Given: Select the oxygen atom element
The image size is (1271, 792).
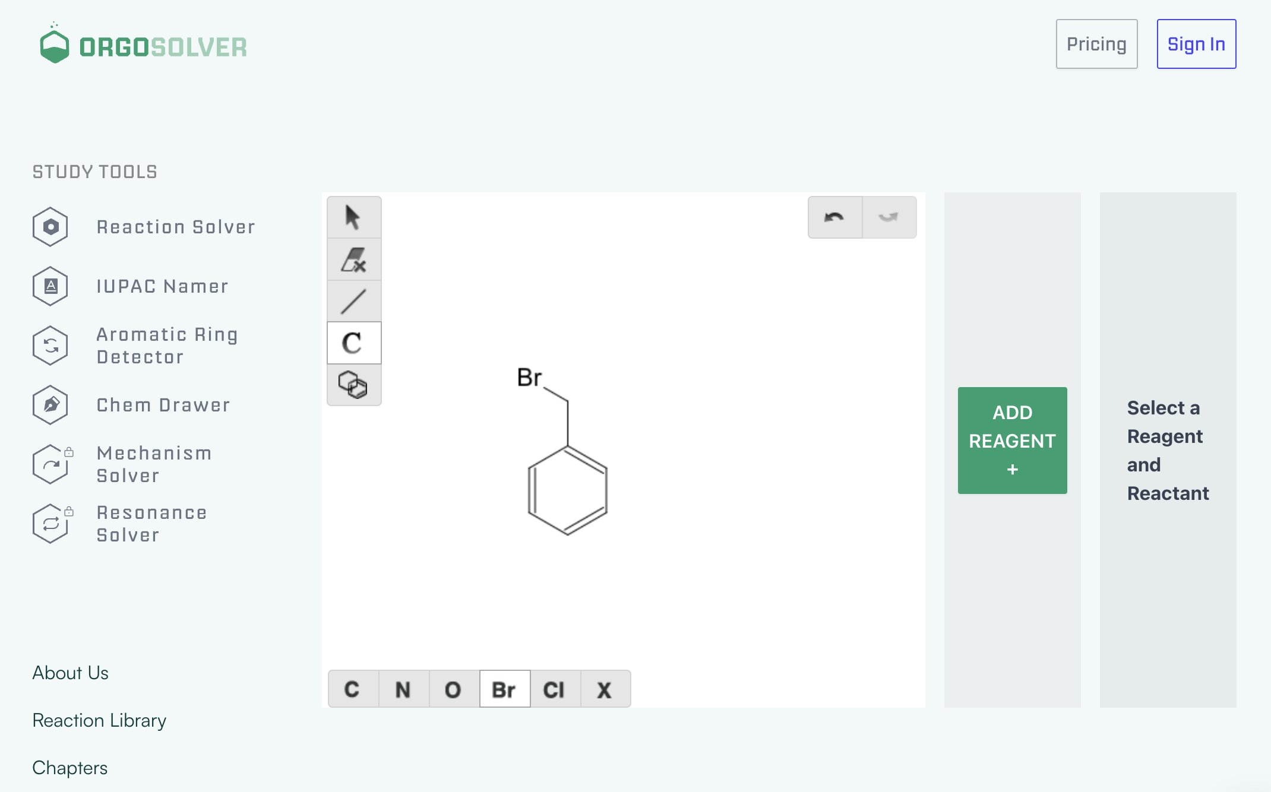Looking at the screenshot, I should tap(454, 689).
